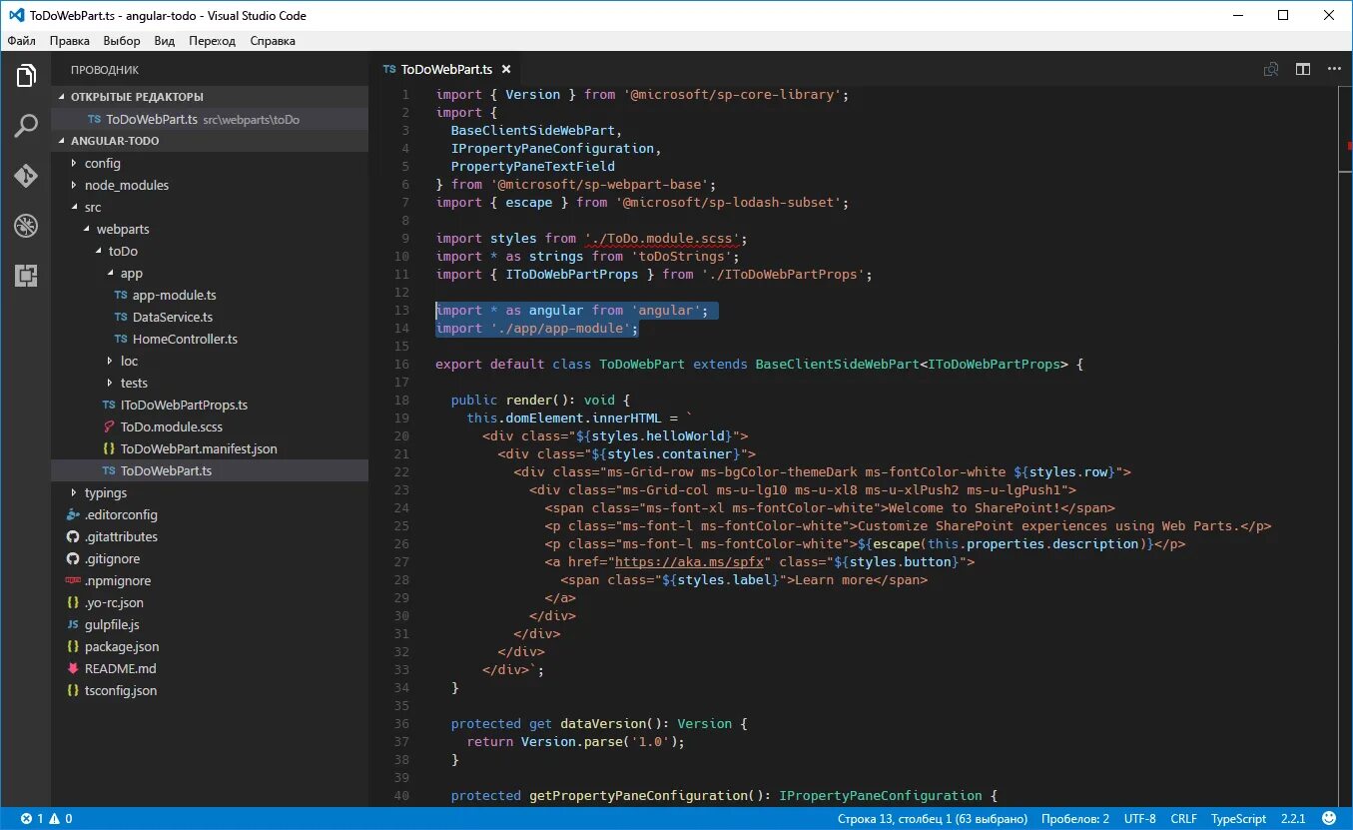Click the Строка 13, столбец 1 position indicator

[933, 819]
